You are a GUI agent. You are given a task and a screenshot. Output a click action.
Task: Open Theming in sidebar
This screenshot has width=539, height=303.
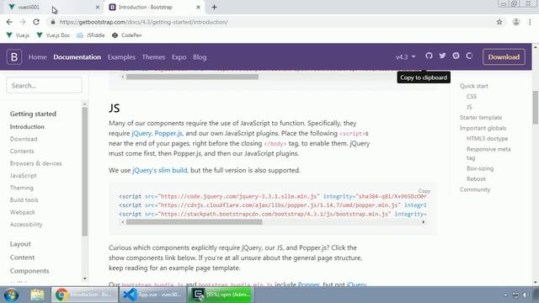(x=22, y=188)
